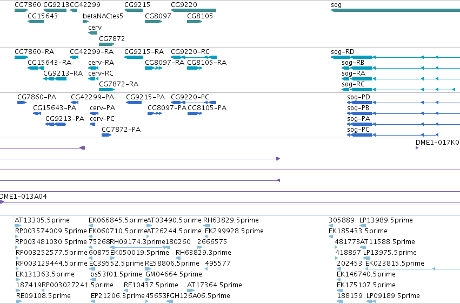
Task: Select the CG7860 gene feature label
Action: [x=28, y=5]
